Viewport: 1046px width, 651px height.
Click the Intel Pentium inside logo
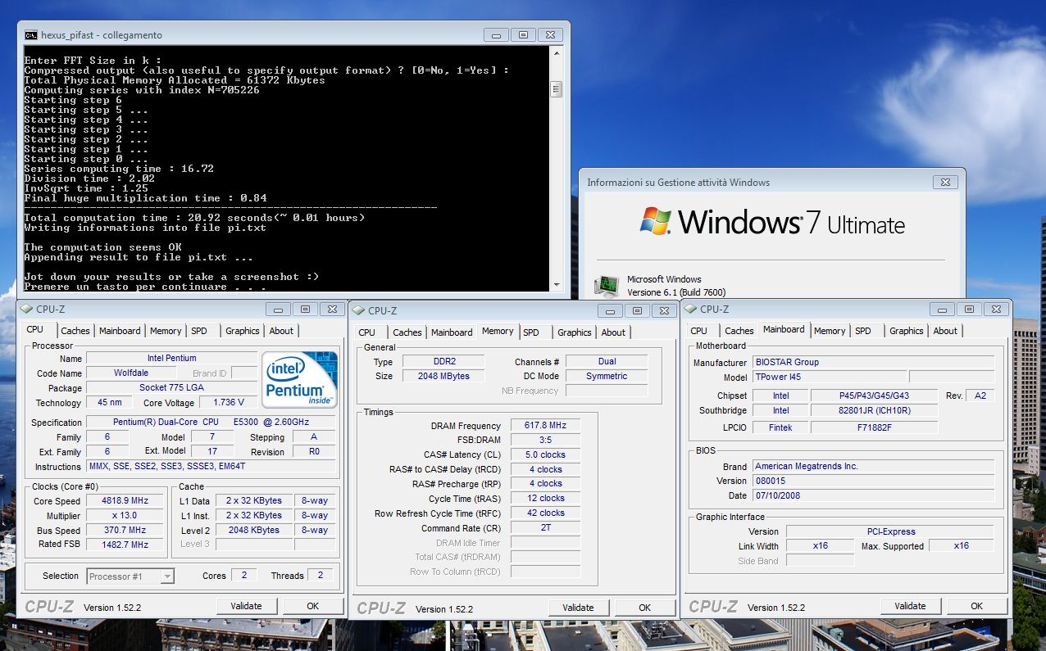300,379
